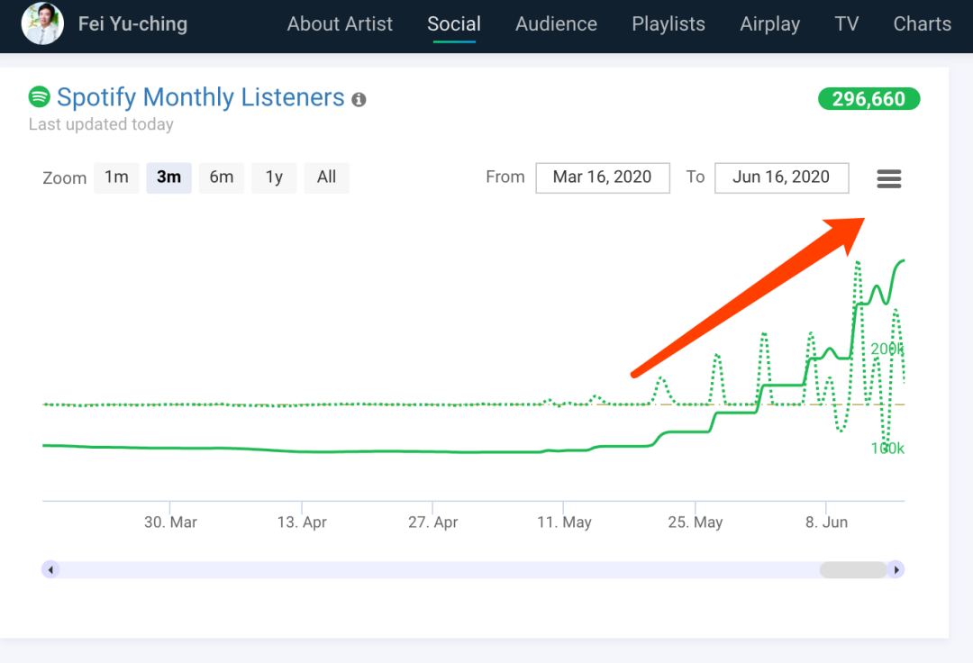Open the TV tab
Screen dimensions: 973x663
tap(846, 24)
